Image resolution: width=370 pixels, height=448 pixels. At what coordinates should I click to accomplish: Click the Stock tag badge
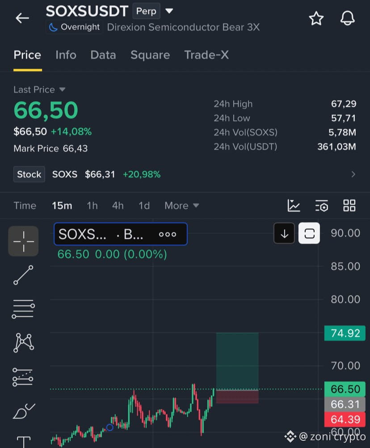[29, 174]
